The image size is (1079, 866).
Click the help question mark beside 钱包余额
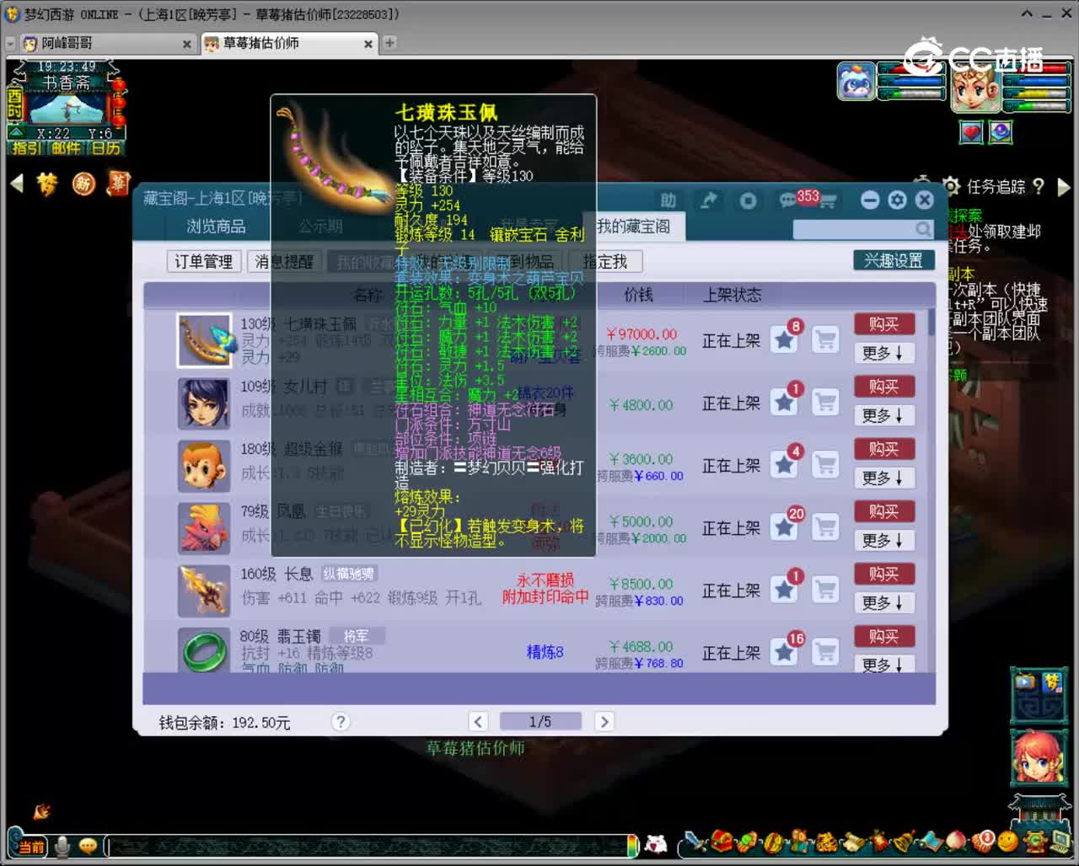point(340,722)
